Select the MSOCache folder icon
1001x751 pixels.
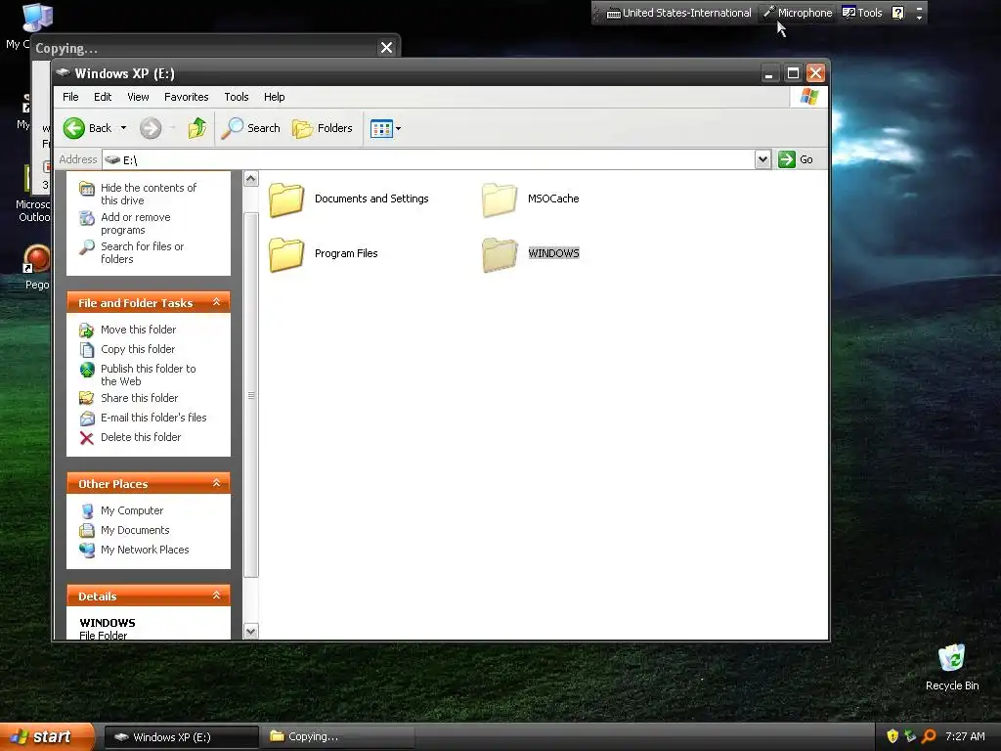coord(500,199)
